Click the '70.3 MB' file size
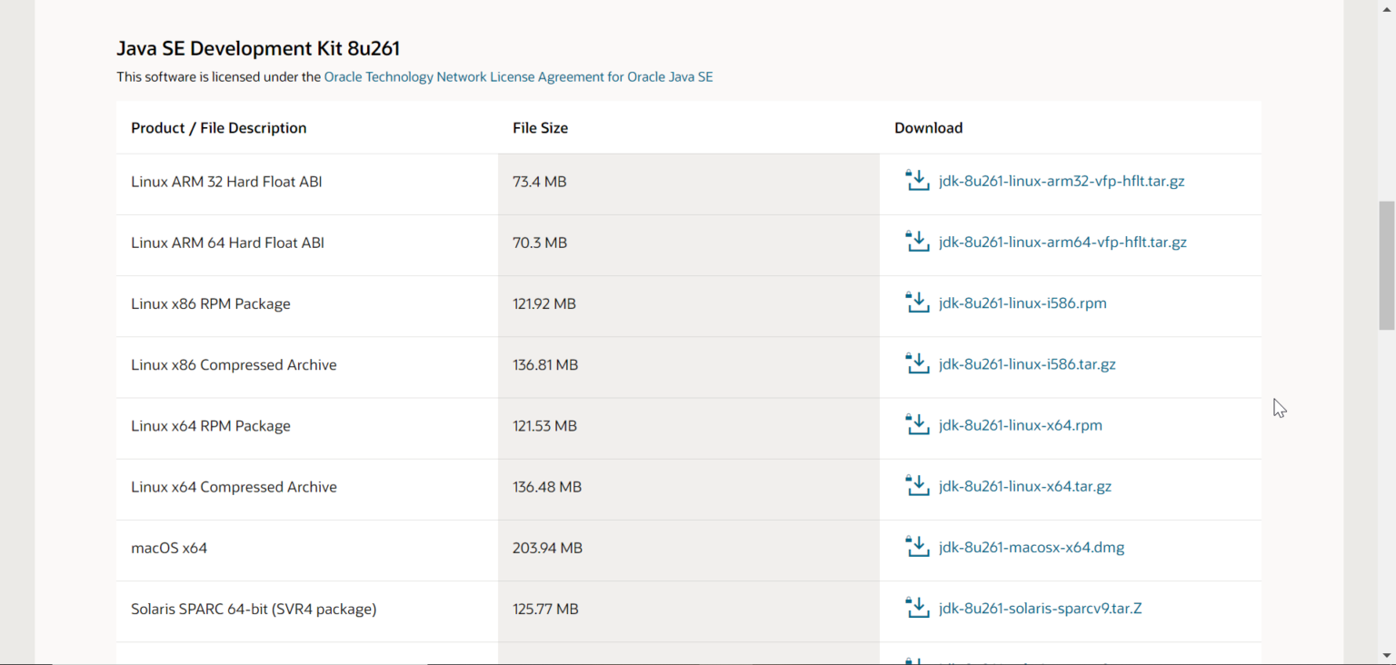The width and height of the screenshot is (1396, 665). pos(540,243)
